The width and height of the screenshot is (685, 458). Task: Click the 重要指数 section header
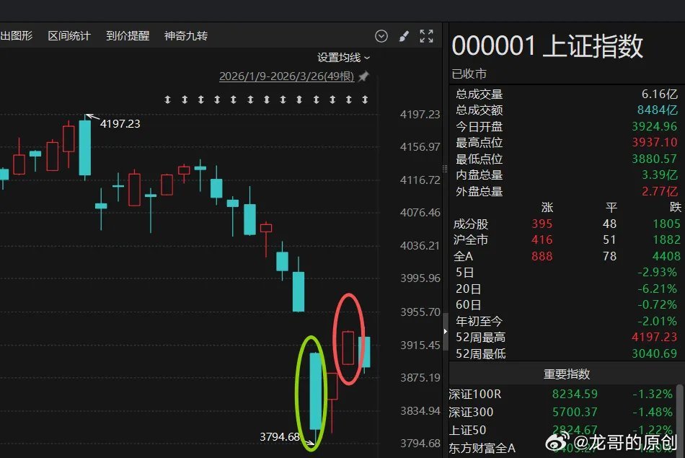pos(567,374)
